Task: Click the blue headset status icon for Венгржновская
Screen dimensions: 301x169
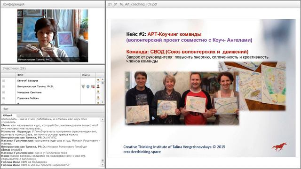Action: coord(88,86)
